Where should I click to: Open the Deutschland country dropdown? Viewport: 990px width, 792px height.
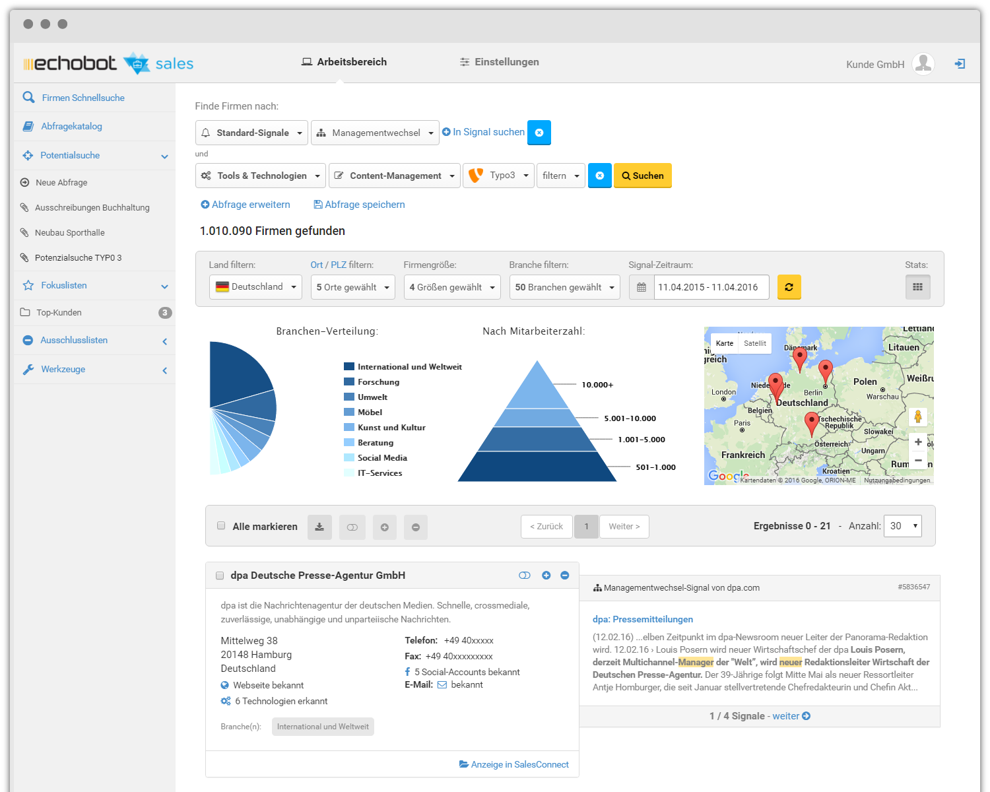point(255,287)
